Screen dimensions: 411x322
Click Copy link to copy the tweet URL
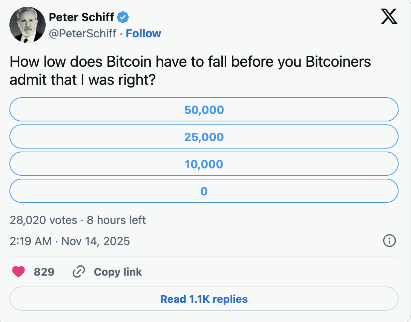(x=118, y=271)
